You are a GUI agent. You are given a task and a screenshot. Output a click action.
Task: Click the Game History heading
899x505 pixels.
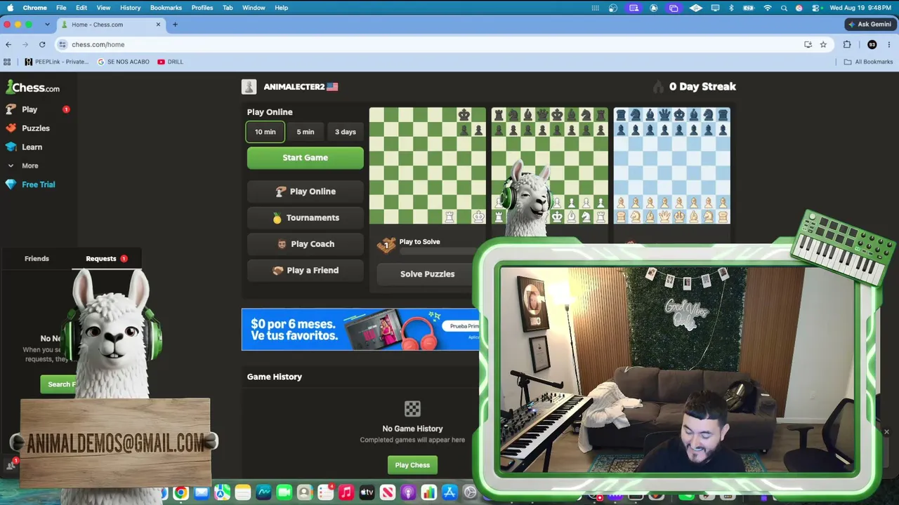[275, 377]
